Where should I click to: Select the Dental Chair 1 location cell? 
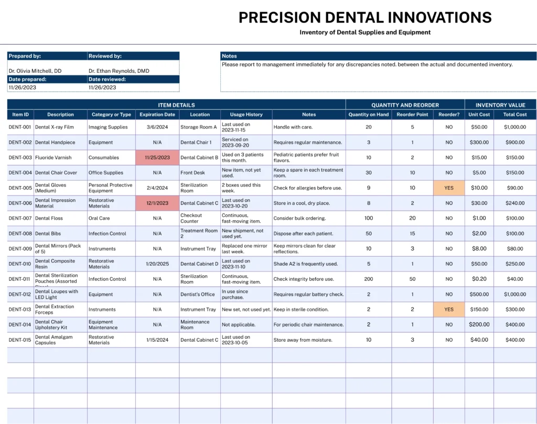click(200, 143)
